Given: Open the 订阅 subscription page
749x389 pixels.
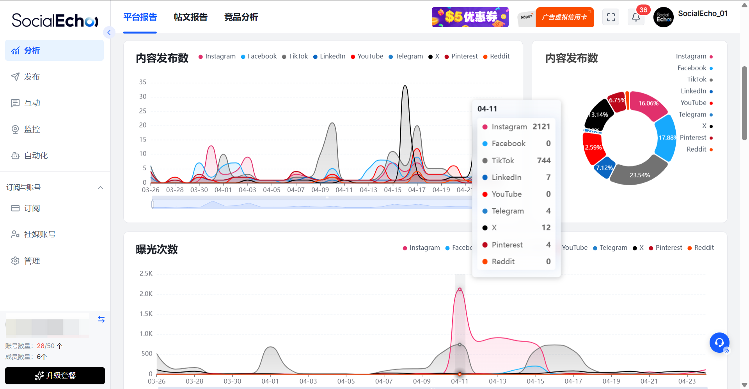Looking at the screenshot, I should pyautogui.click(x=54, y=208).
